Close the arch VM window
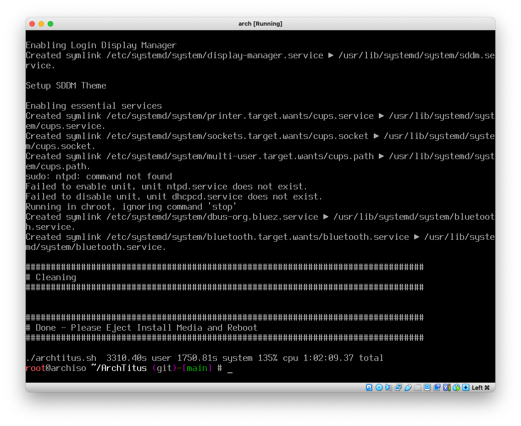Screen dimensions: 521x426 click(32, 24)
